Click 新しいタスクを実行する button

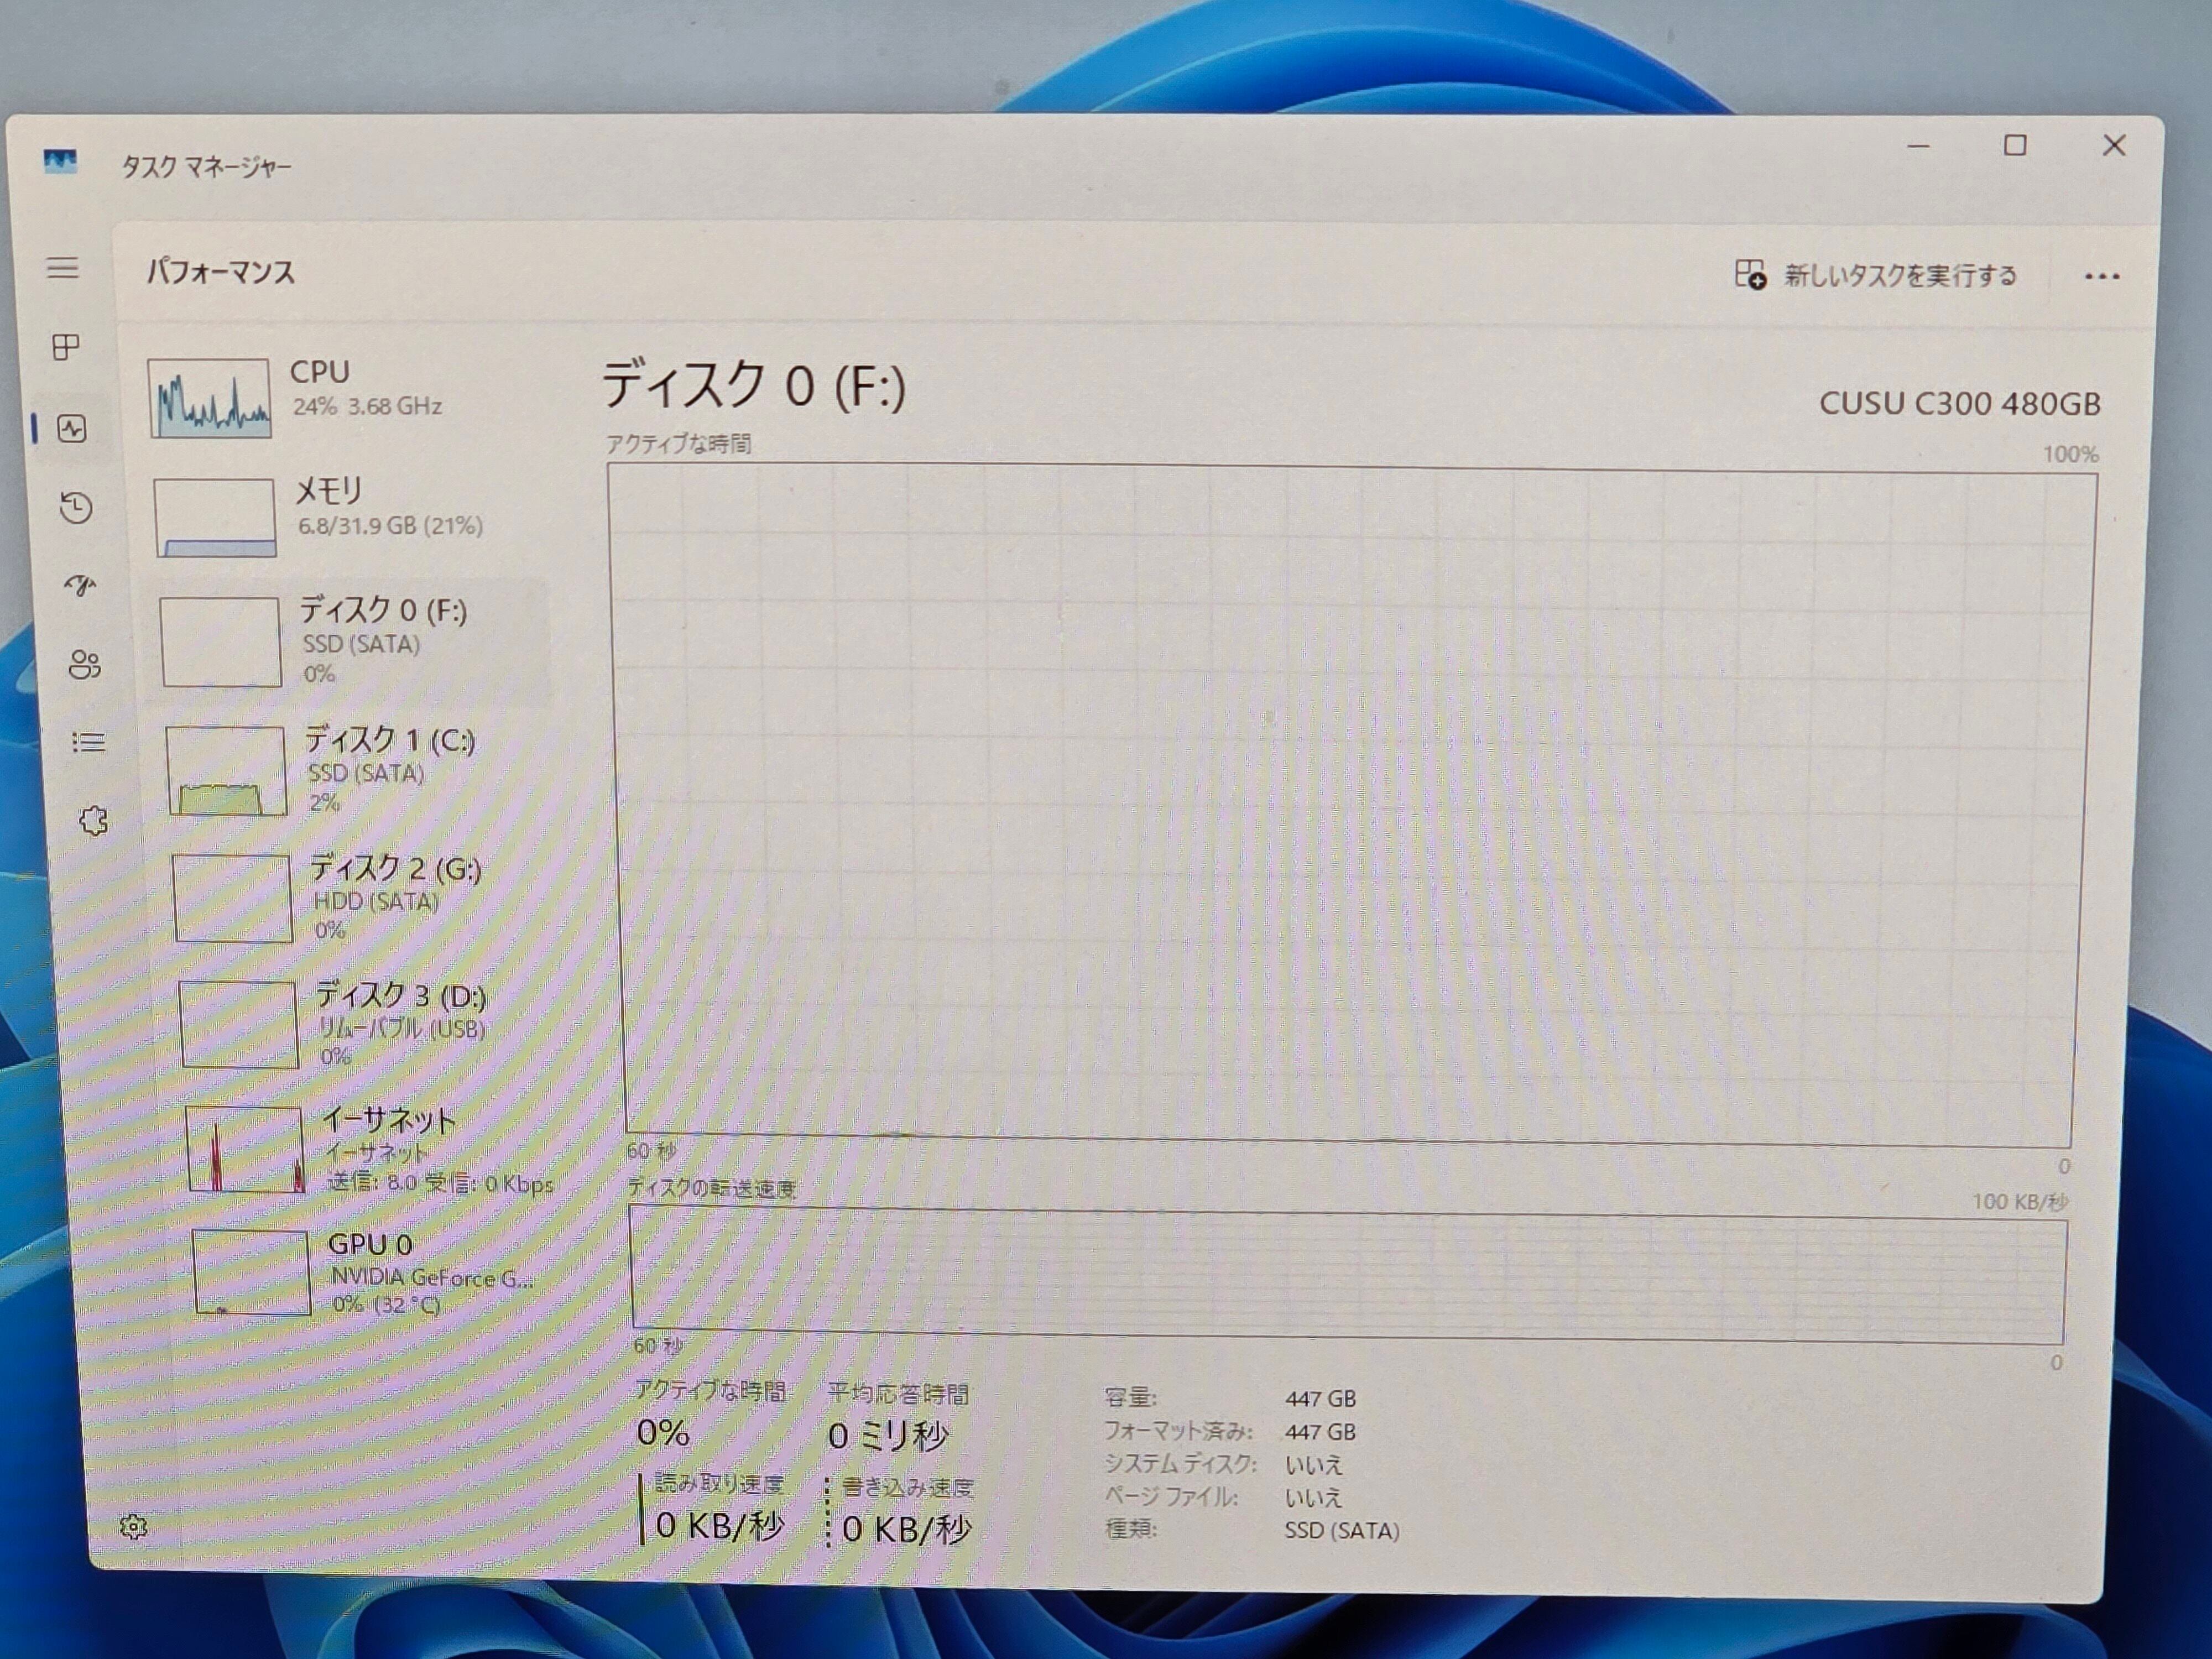pos(1876,275)
